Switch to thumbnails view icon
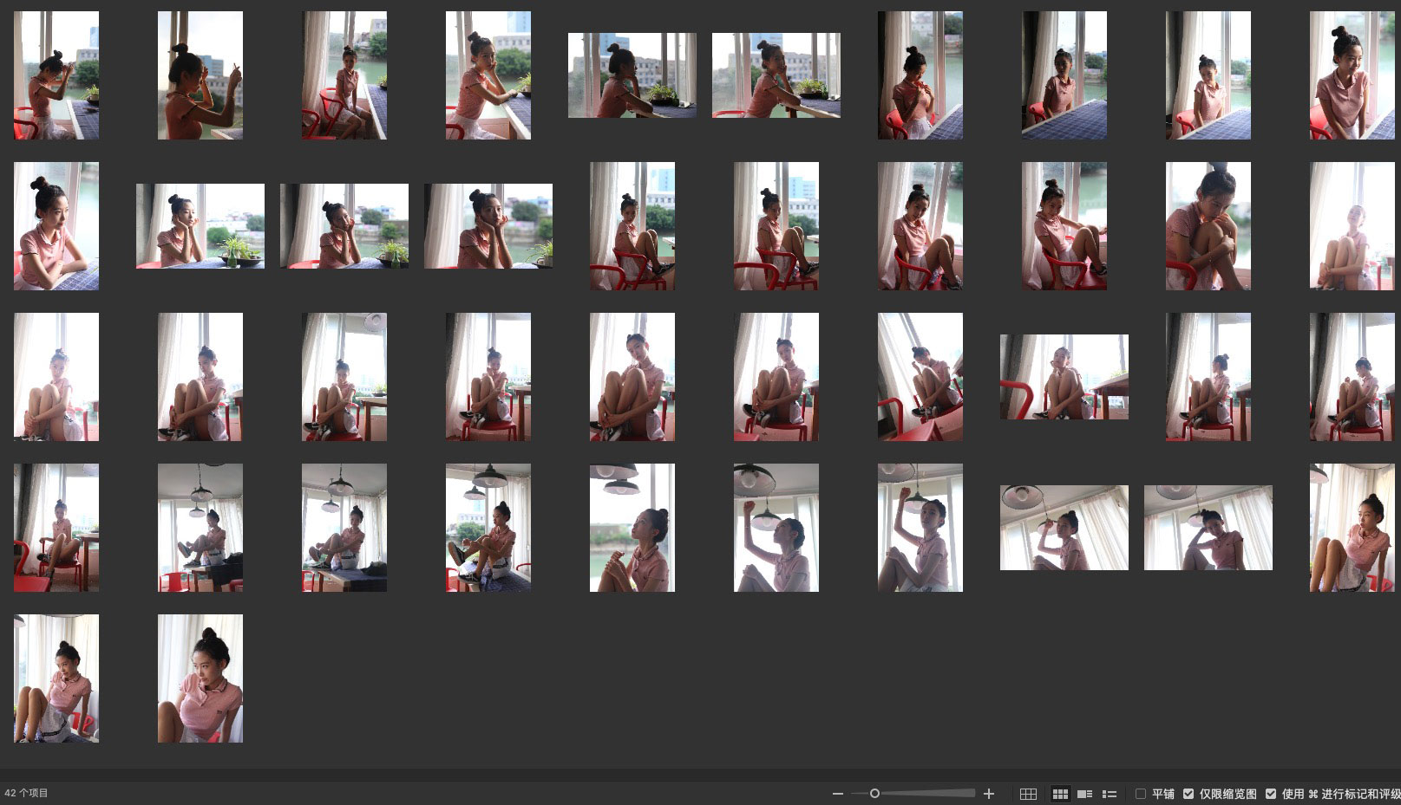The width and height of the screenshot is (1401, 805). [x=1060, y=794]
